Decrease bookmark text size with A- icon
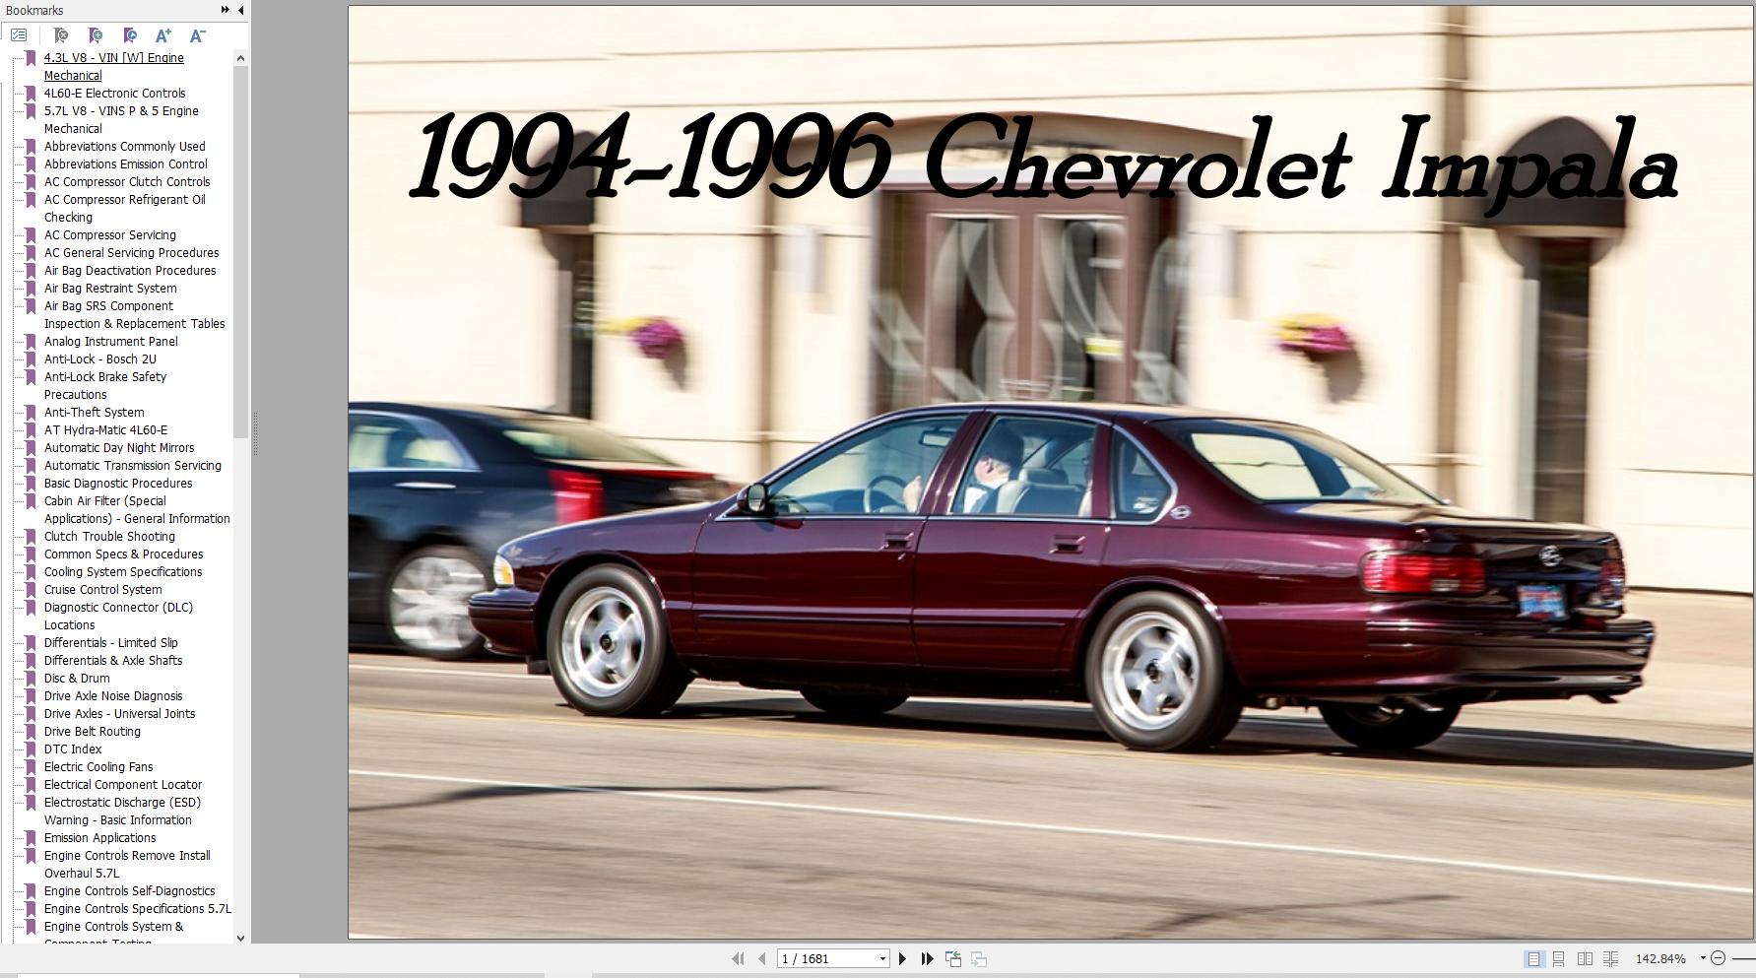The width and height of the screenshot is (1756, 978). 197,35
